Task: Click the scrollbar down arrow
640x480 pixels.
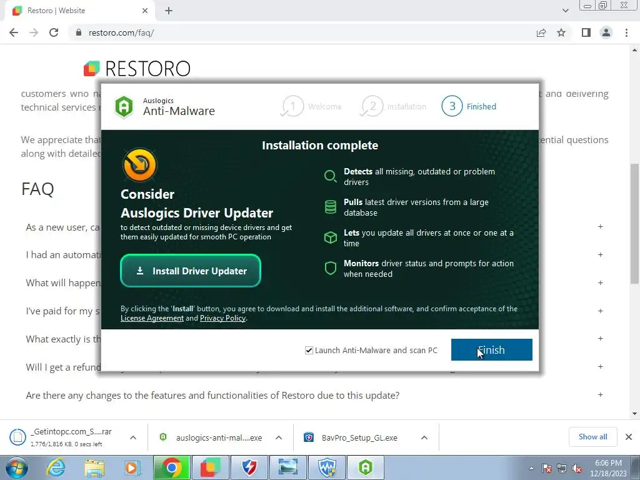Action: click(634, 414)
